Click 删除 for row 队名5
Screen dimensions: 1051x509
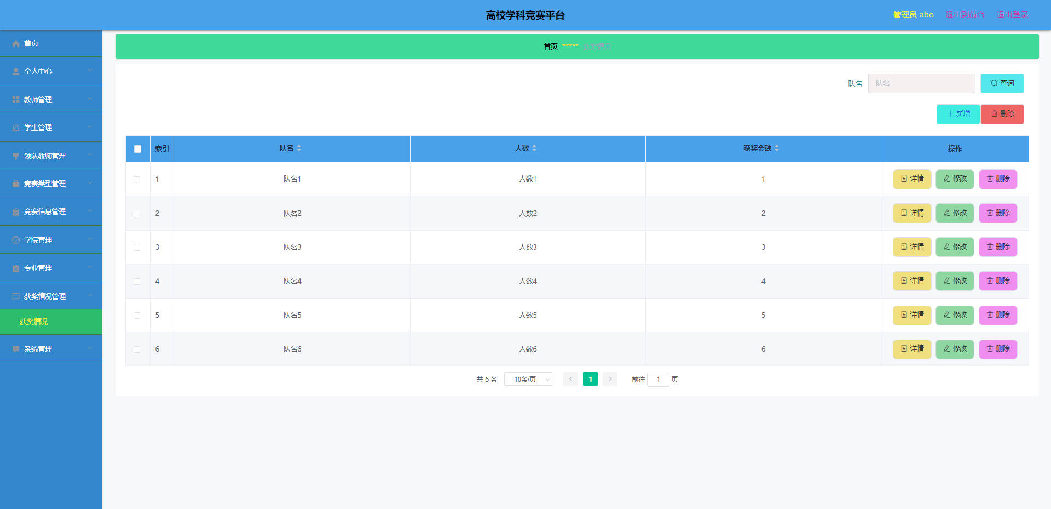(998, 315)
